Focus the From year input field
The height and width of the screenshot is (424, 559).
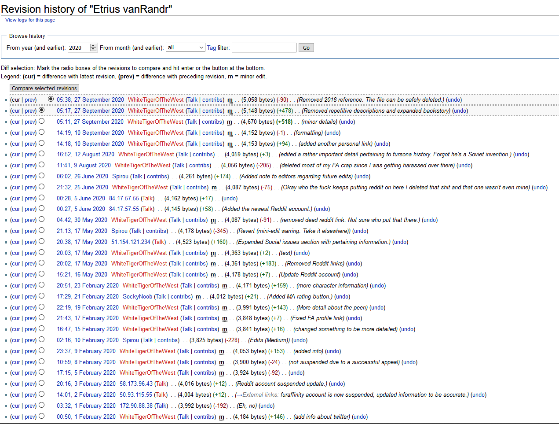click(79, 48)
